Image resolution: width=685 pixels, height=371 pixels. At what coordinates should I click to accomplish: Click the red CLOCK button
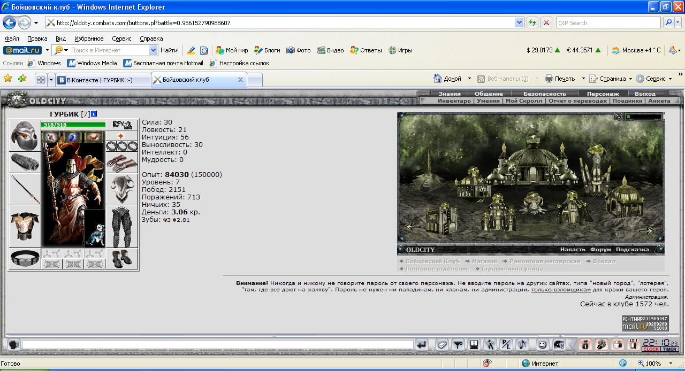(651, 349)
